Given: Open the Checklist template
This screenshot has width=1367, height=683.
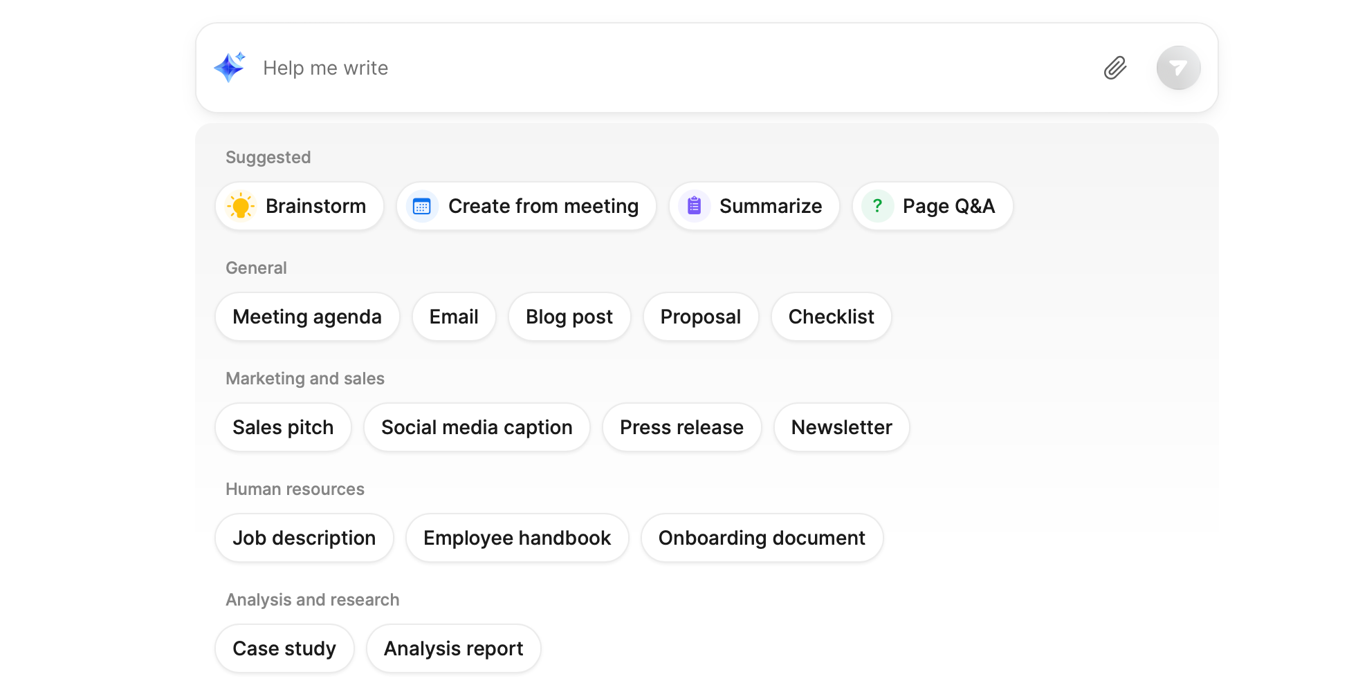Looking at the screenshot, I should click(x=831, y=317).
